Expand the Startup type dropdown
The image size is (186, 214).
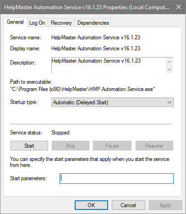click(x=112, y=102)
